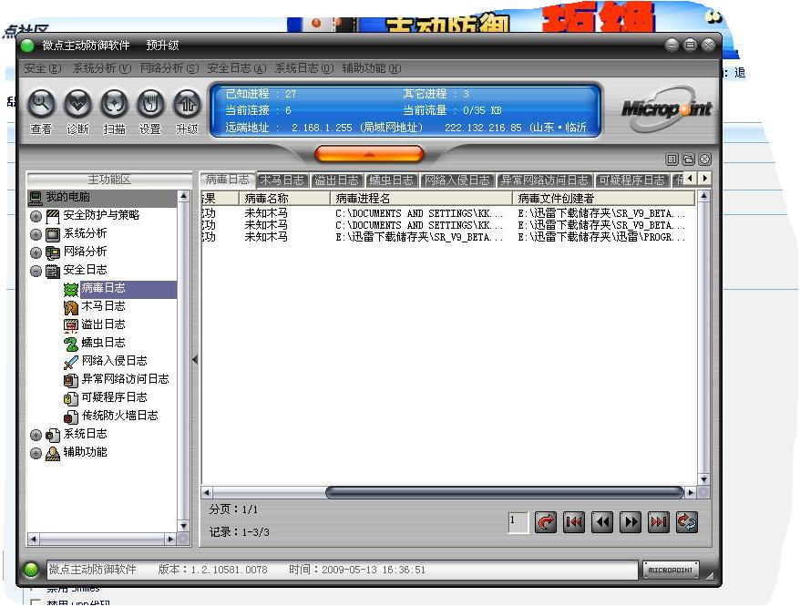Sort by 病毒进程名 column header

click(x=422, y=199)
